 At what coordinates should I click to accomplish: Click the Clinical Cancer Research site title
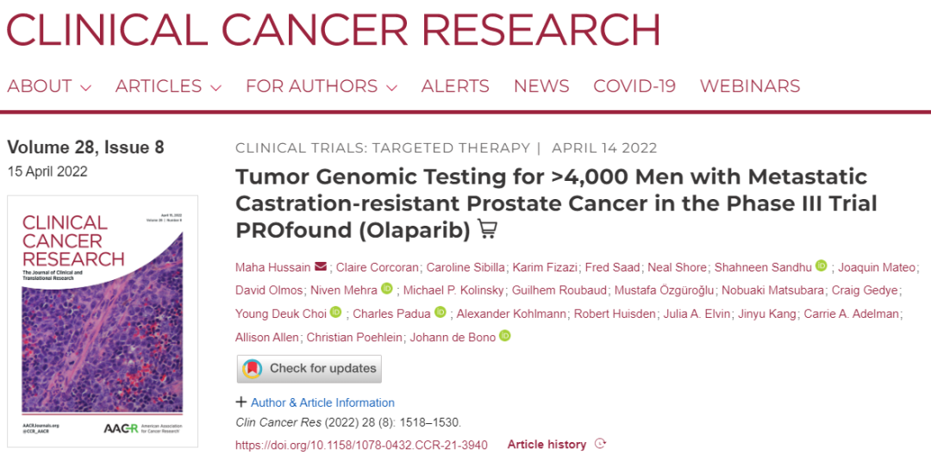[333, 28]
